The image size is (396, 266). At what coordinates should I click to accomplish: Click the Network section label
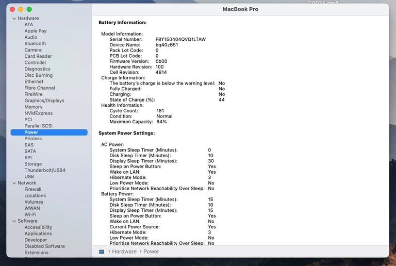point(27,182)
